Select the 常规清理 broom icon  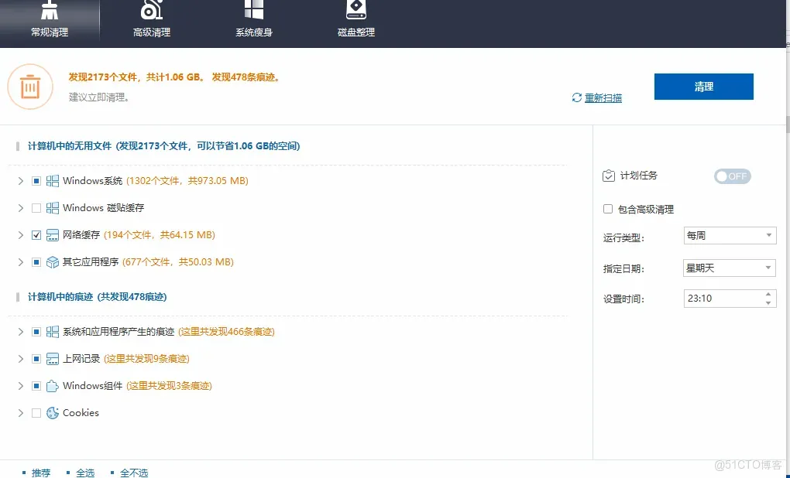tap(50, 12)
